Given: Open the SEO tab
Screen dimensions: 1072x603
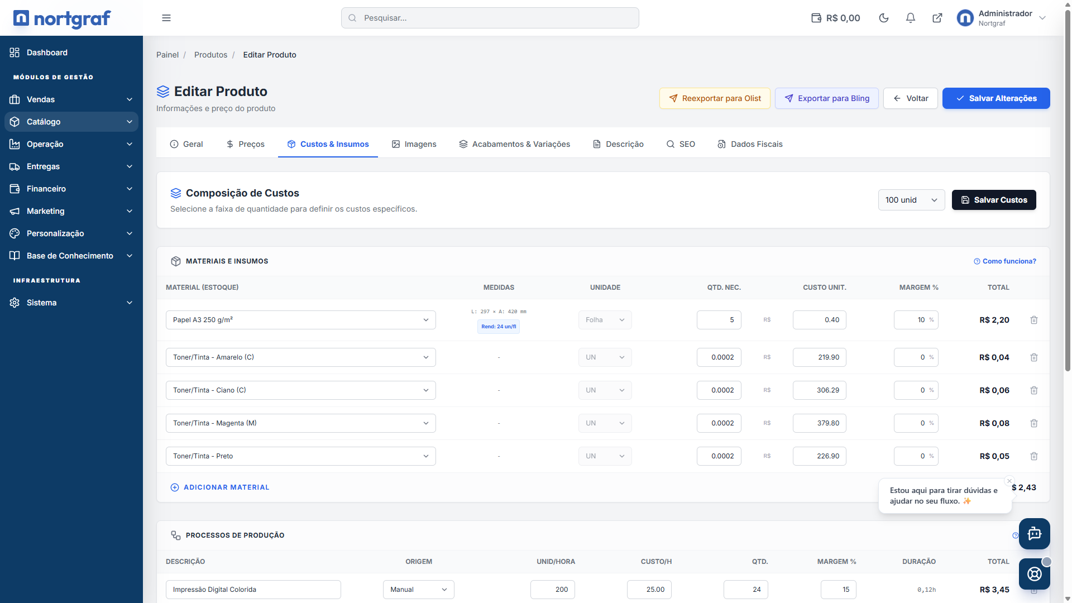Looking at the screenshot, I should (681, 144).
